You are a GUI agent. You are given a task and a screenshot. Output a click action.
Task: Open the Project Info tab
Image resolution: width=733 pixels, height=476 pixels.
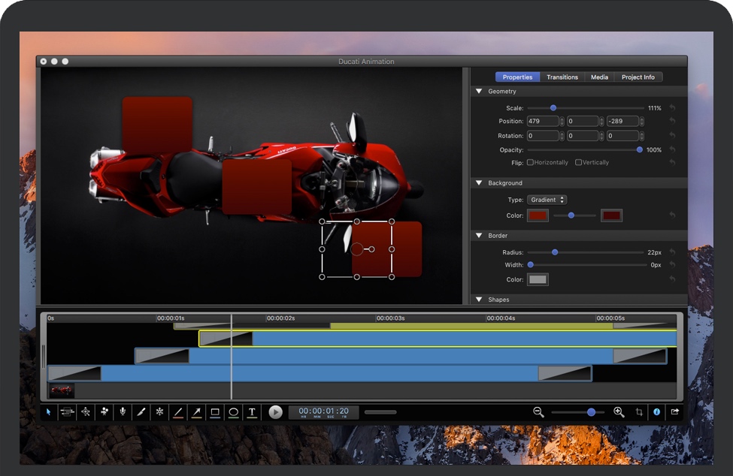(638, 77)
